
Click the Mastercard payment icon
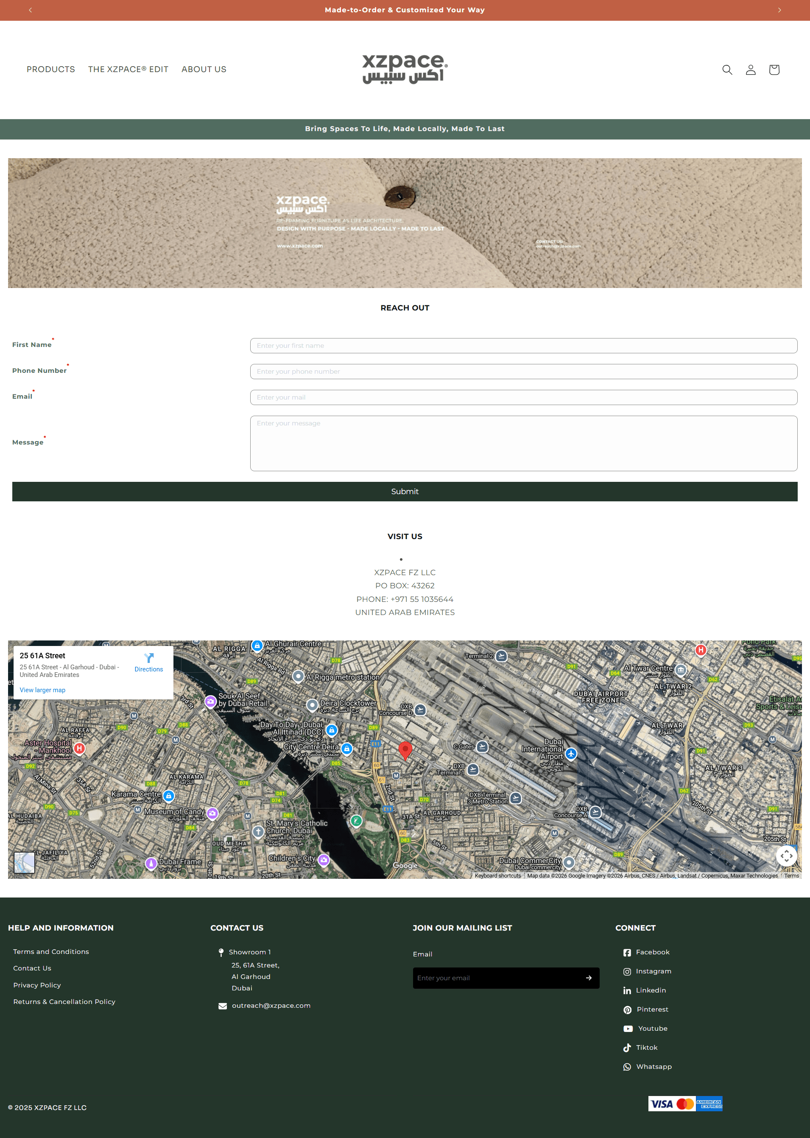click(685, 1104)
